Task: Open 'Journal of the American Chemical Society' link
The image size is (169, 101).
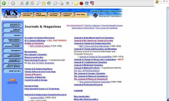Action: click(x=93, y=41)
